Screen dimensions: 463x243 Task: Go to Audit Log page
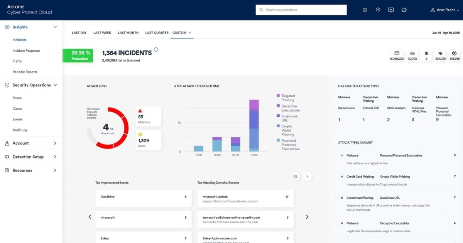[x=20, y=130]
